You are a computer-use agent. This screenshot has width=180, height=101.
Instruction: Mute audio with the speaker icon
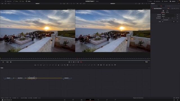[x=11, y=62]
